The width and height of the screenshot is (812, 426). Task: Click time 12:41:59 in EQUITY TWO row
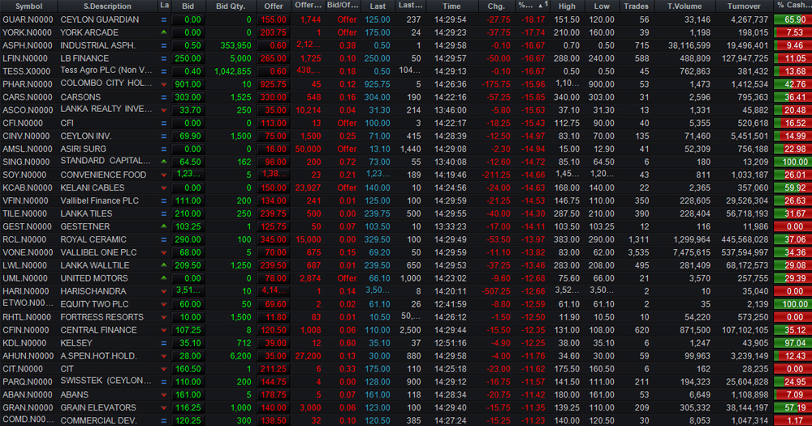[x=450, y=304]
